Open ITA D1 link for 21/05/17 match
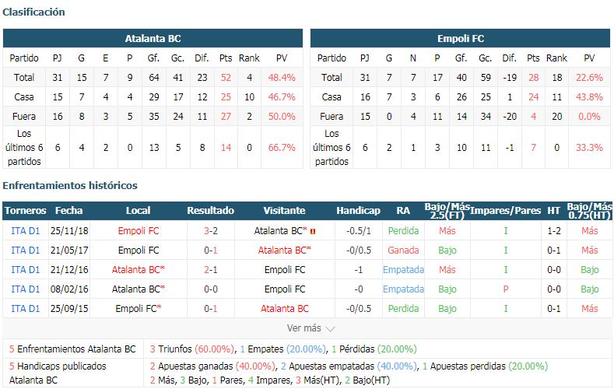Viewport: 614px width, 389px height. pos(26,251)
